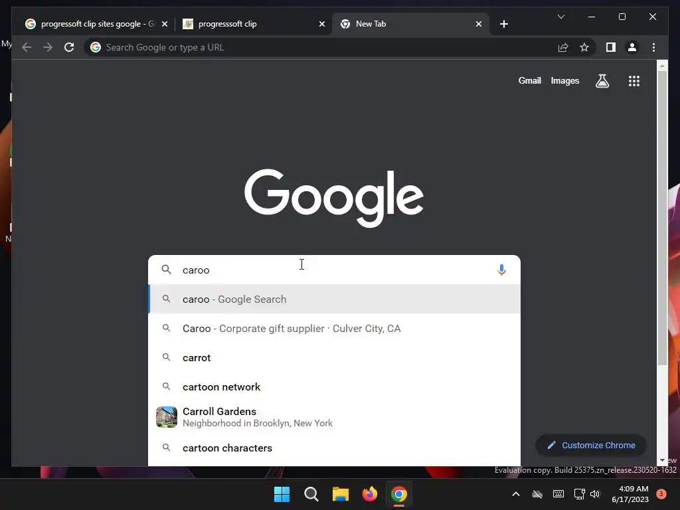Start voice search with the microphone
Image resolution: width=680 pixels, height=510 pixels.
[x=501, y=270]
